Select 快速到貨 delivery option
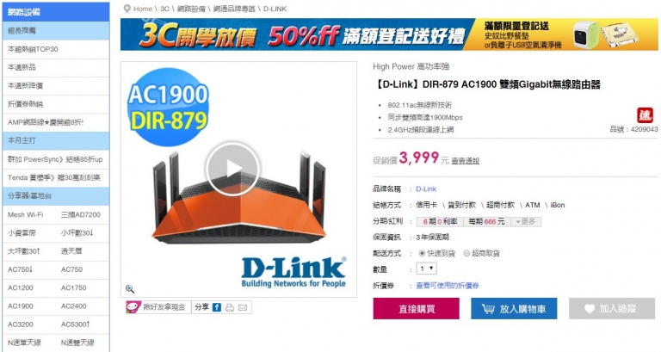Image resolution: width=661 pixels, height=352 pixels. (x=422, y=253)
